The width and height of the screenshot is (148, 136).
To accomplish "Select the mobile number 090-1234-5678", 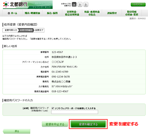I will [61, 77].
